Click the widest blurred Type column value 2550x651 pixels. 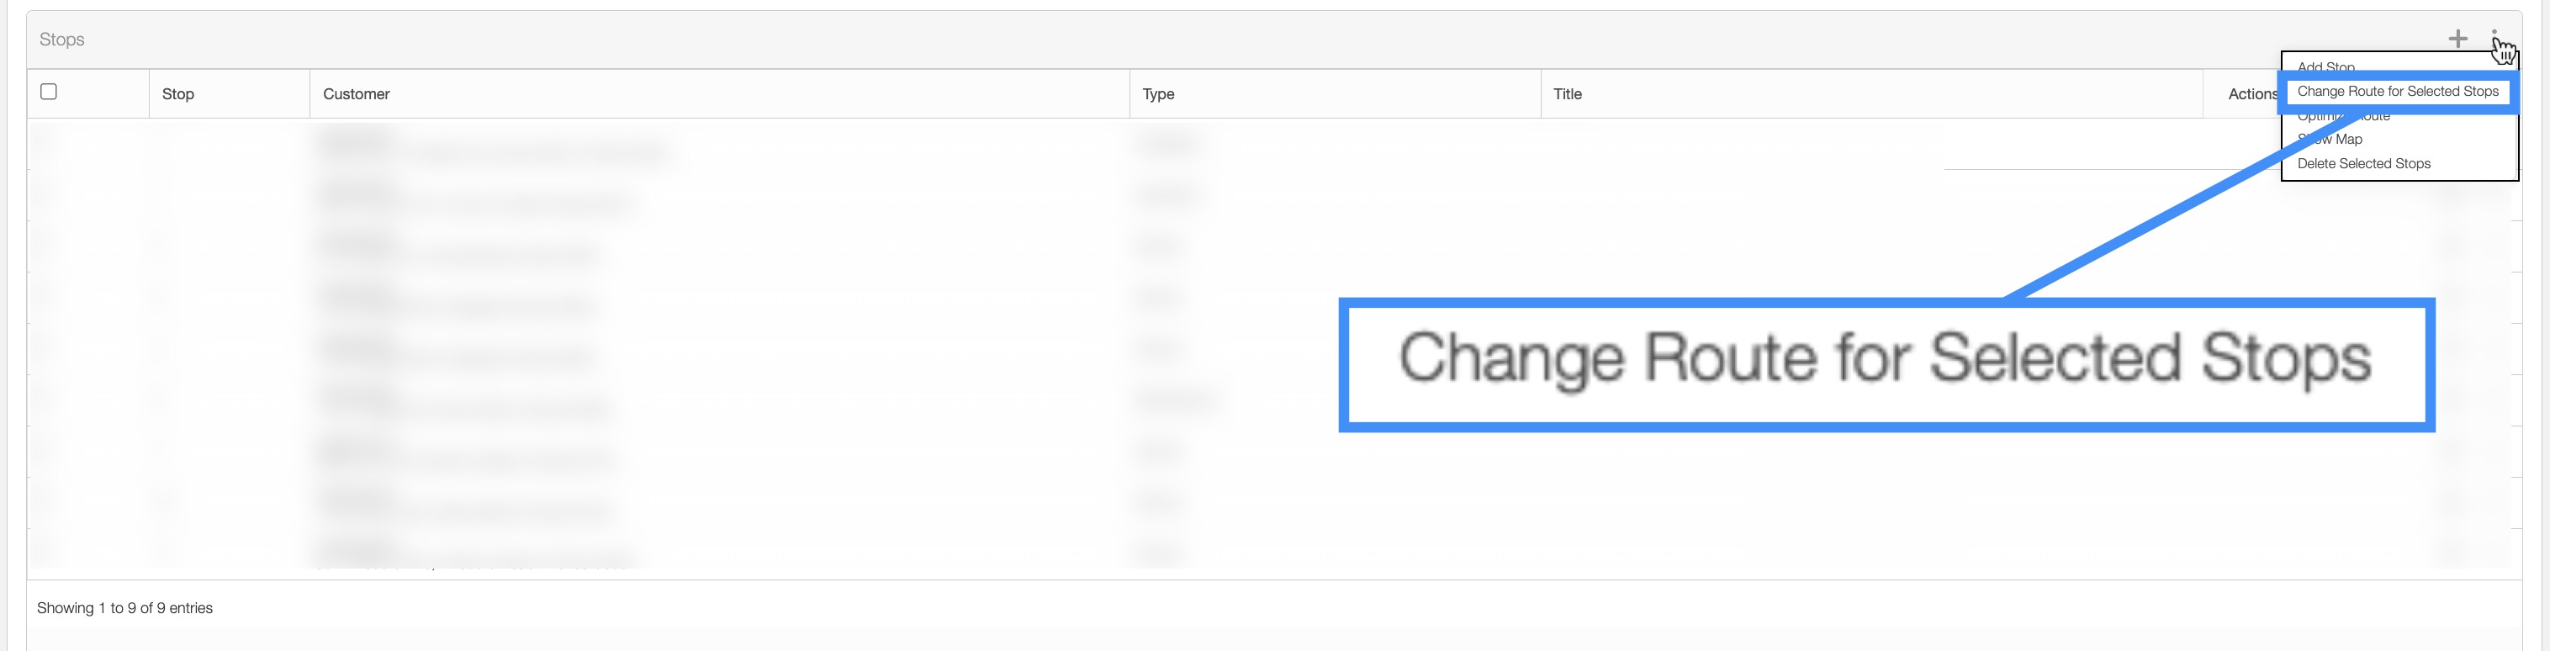pos(1178,400)
